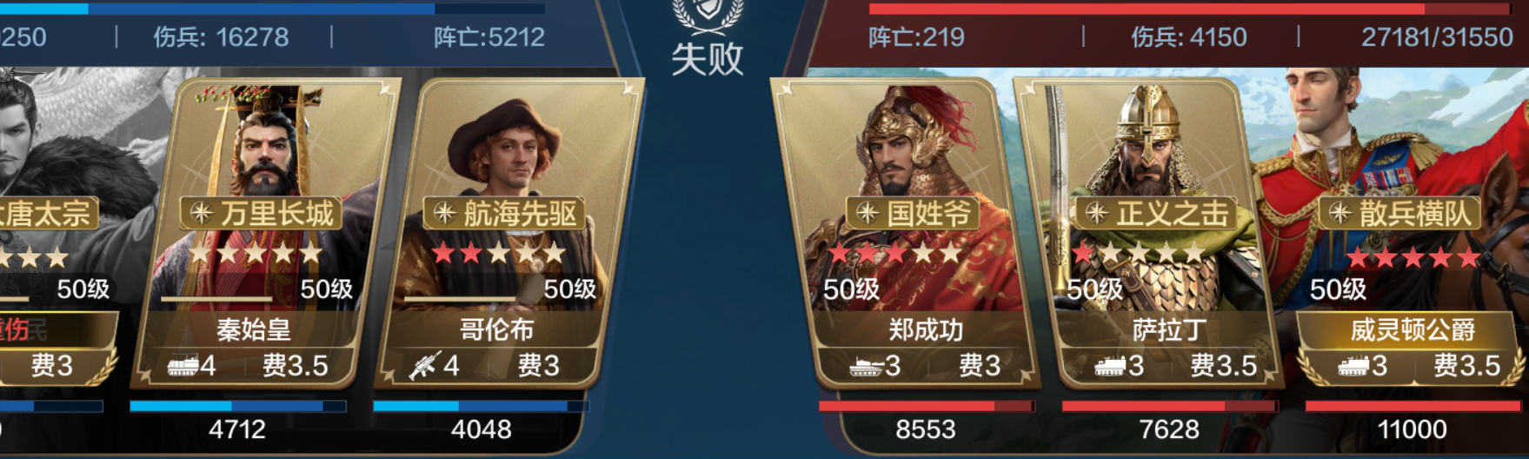Viewport: 1529px width, 459px height.
Task: Click the tank troop icon on 秦始皇 card
Action: click(x=183, y=366)
